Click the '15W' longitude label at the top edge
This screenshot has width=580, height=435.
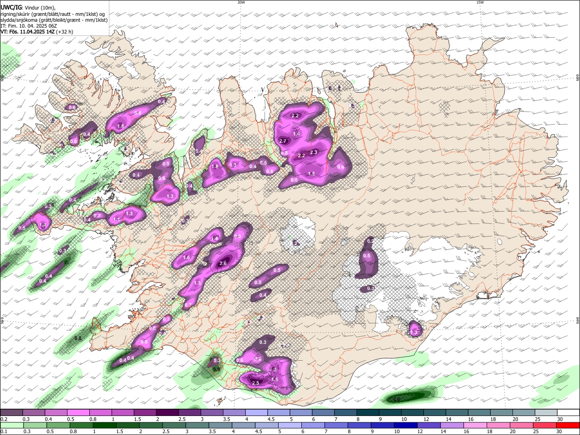(480, 2)
